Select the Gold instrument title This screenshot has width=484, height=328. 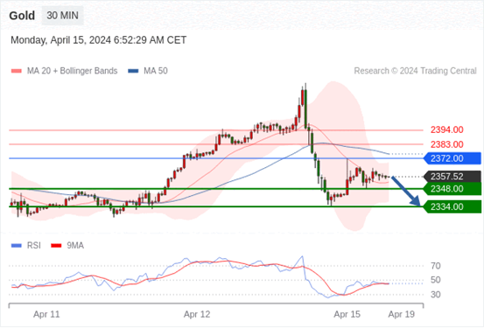pyautogui.click(x=22, y=16)
